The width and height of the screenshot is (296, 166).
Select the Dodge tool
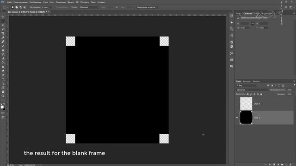pyautogui.click(x=3, y=71)
